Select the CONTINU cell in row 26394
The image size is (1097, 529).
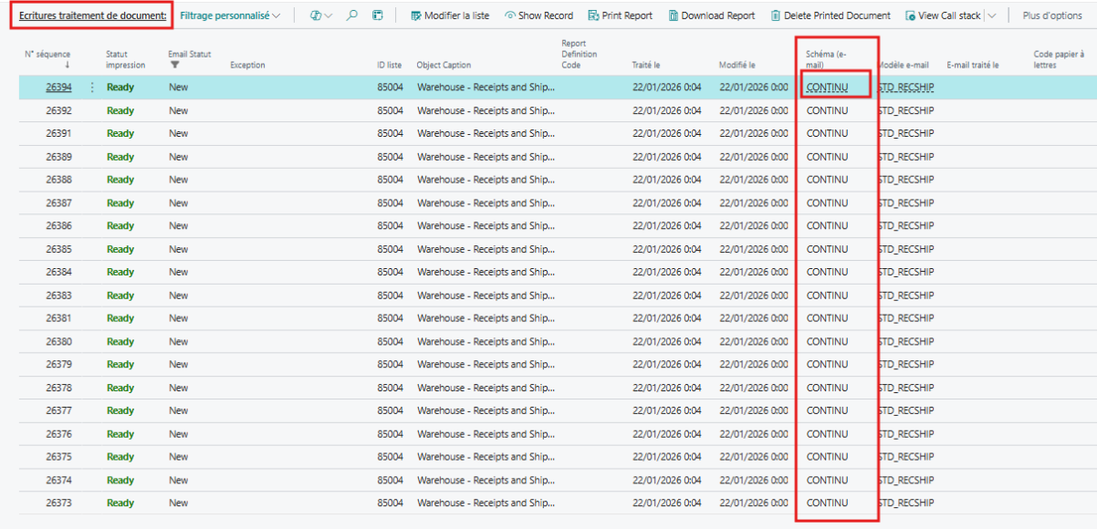827,88
